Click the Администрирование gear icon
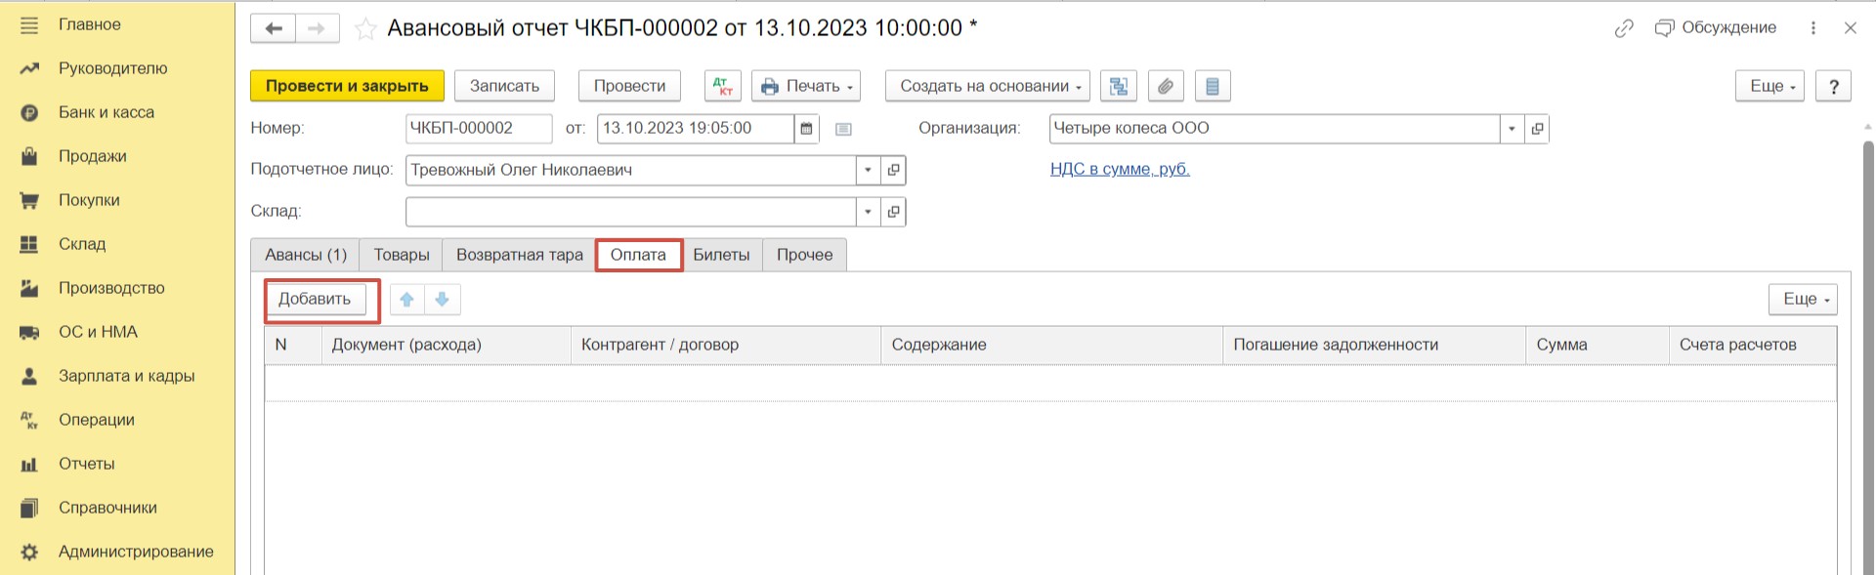 click(x=29, y=552)
